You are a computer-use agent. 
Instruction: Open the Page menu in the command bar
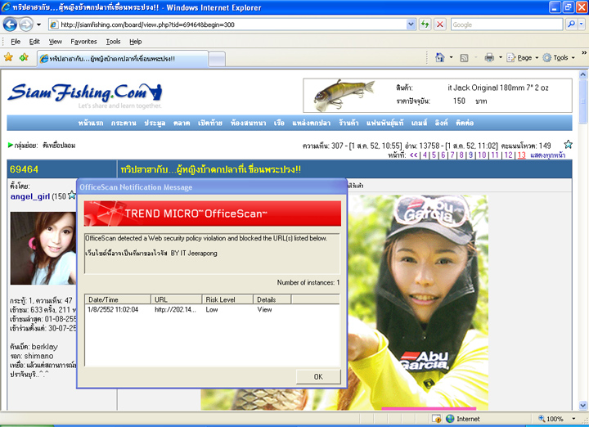tap(523, 58)
